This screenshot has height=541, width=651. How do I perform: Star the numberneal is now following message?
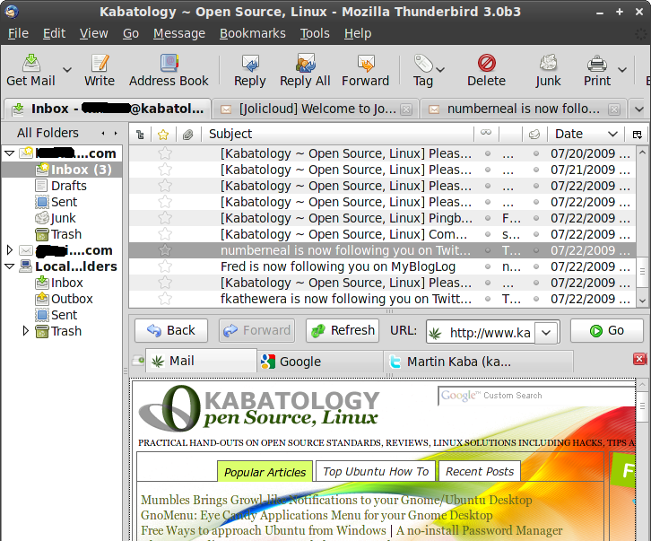click(164, 250)
